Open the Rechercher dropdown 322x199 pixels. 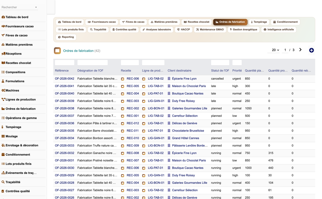19,7
